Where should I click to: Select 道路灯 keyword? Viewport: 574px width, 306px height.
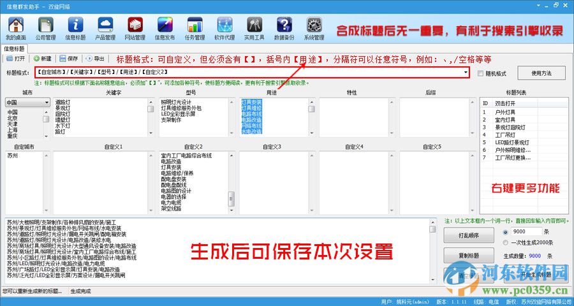pos(63,102)
